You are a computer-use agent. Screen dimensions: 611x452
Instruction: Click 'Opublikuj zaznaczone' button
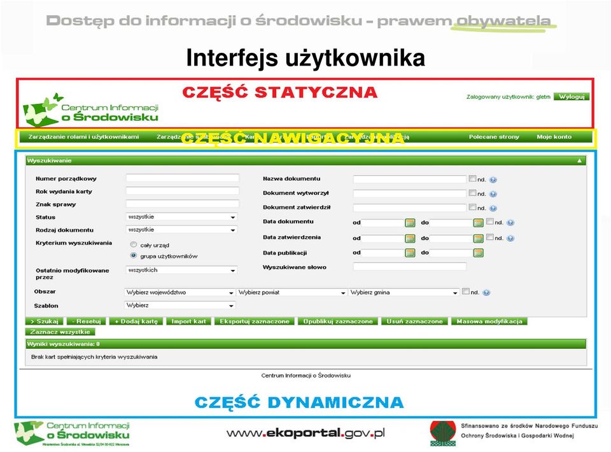tap(338, 321)
